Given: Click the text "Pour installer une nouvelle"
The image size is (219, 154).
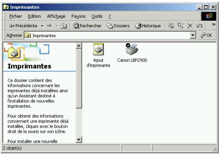Looking at the screenshot, I should pyautogui.click(x=32, y=141).
